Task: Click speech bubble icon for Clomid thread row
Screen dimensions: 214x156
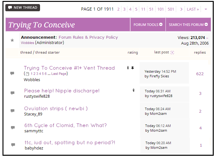Action: [x=13, y=128]
